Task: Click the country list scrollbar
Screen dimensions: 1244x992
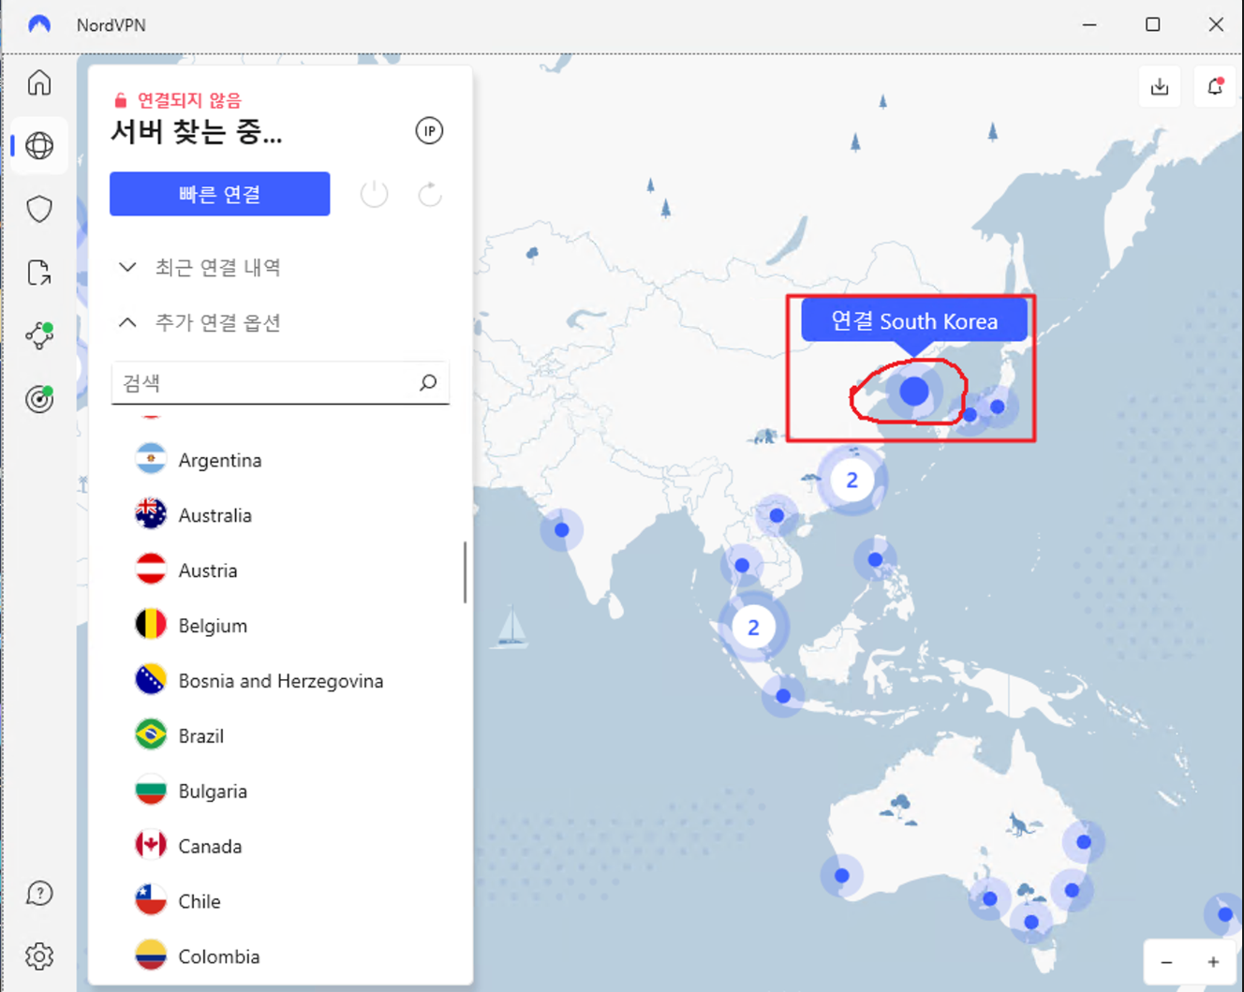Action: tap(465, 571)
